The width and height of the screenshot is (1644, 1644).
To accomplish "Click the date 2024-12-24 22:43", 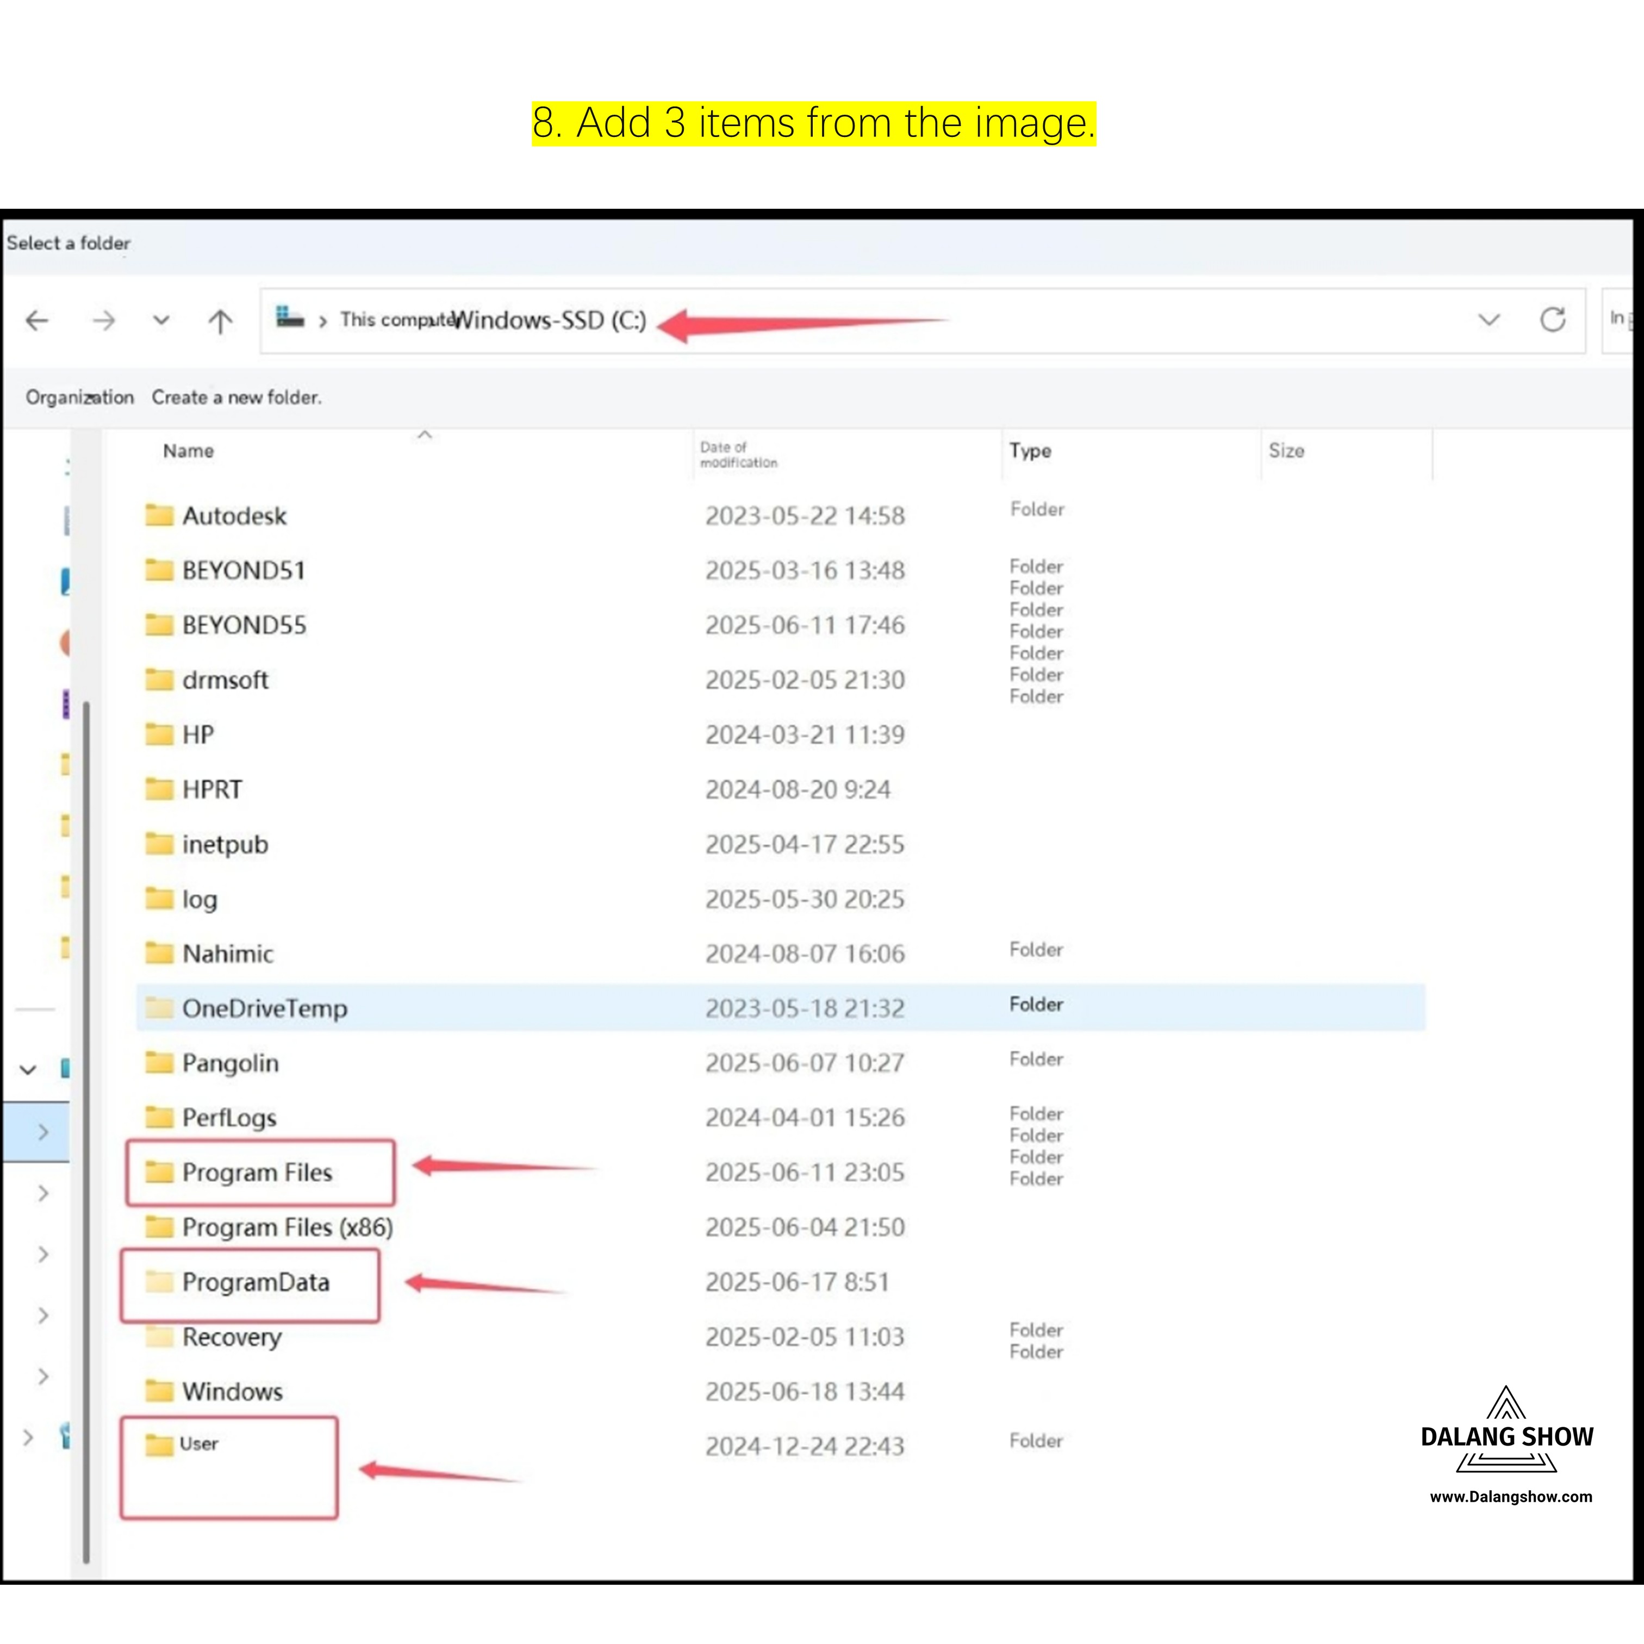I will pyautogui.click(x=804, y=1446).
